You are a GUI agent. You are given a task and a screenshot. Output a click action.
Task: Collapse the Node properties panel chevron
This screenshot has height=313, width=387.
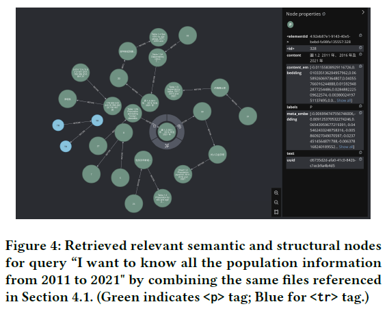(x=363, y=12)
